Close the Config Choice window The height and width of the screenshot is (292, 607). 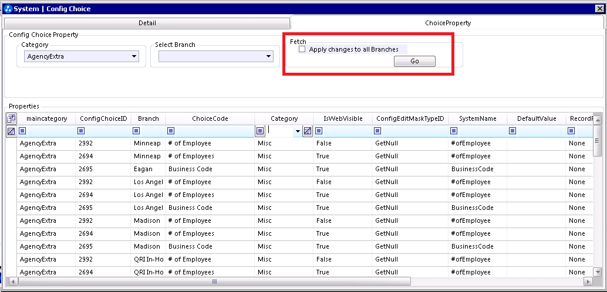[x=599, y=9]
